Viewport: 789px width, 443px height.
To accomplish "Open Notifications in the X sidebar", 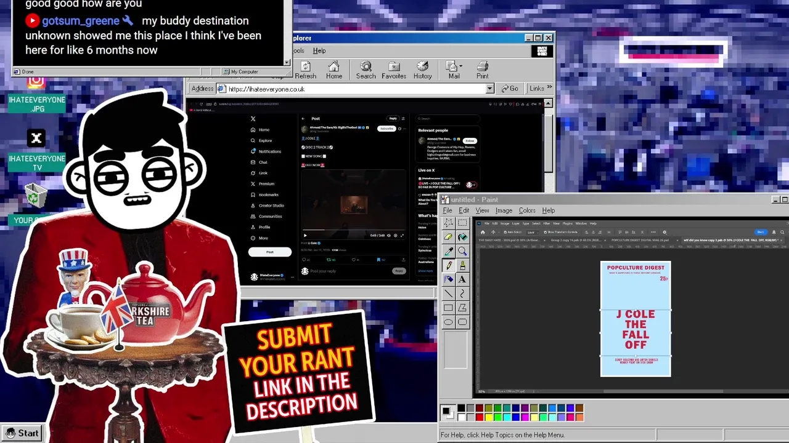I will point(266,151).
